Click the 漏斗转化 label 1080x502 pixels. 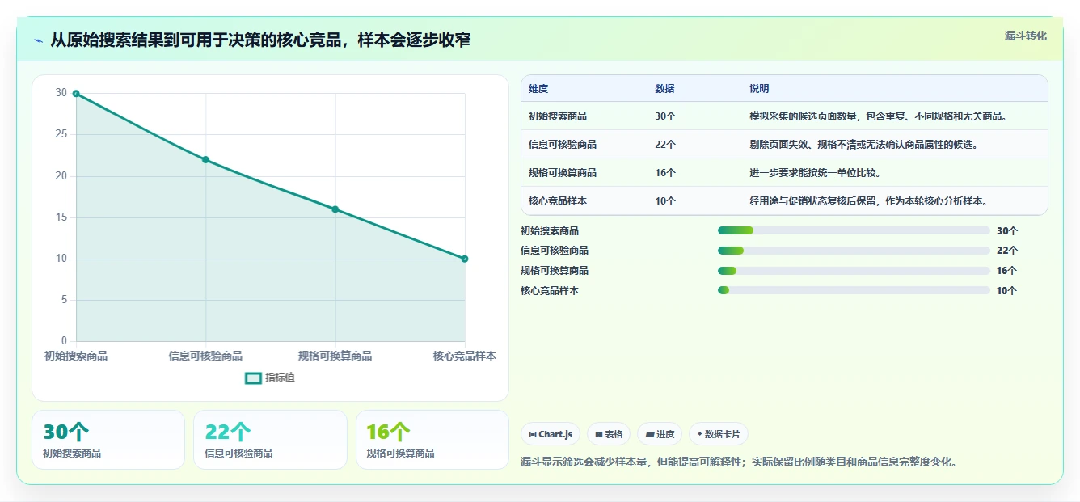(x=1025, y=36)
